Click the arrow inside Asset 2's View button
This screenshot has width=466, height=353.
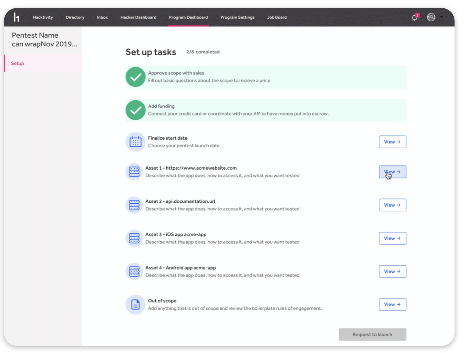click(x=398, y=205)
